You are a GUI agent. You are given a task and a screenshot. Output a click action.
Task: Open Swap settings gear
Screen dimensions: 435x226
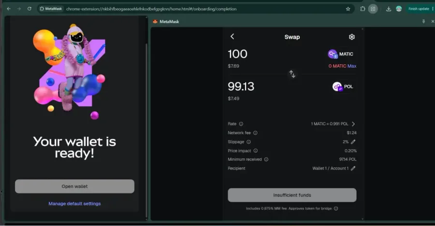(x=352, y=37)
